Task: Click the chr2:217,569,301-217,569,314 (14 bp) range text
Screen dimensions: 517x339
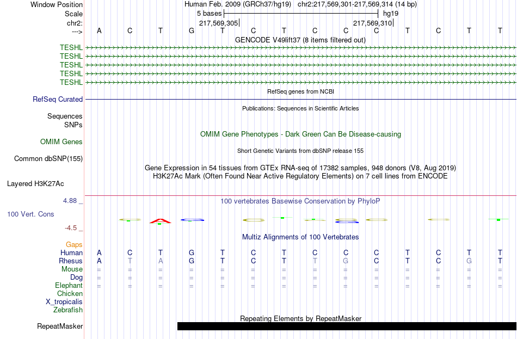Action: tap(357, 4)
